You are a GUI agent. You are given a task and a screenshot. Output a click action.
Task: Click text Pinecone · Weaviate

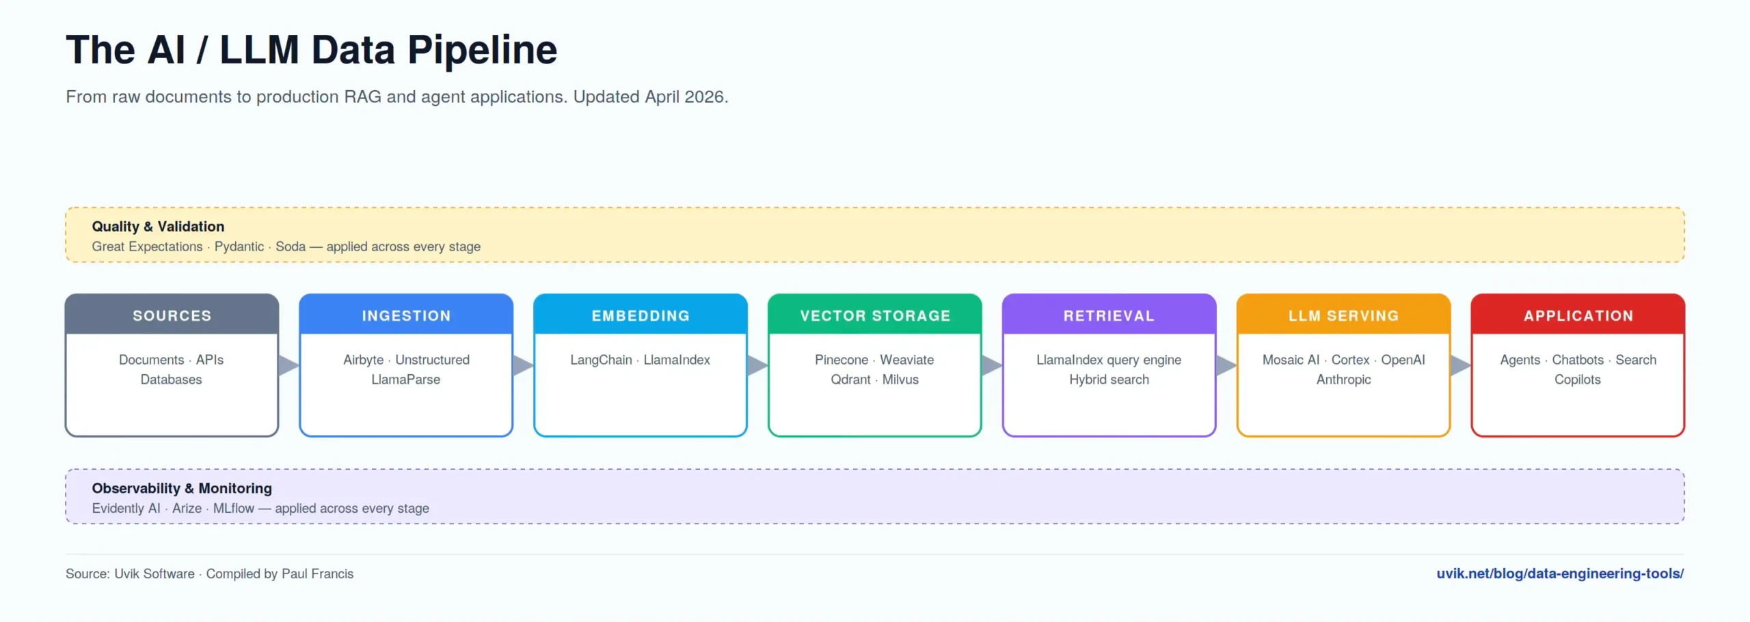point(874,360)
